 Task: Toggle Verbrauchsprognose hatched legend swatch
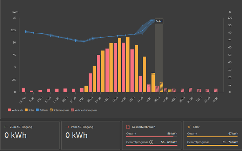tap(72, 110)
